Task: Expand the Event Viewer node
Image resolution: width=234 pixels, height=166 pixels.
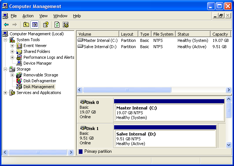Action: coord(12,46)
